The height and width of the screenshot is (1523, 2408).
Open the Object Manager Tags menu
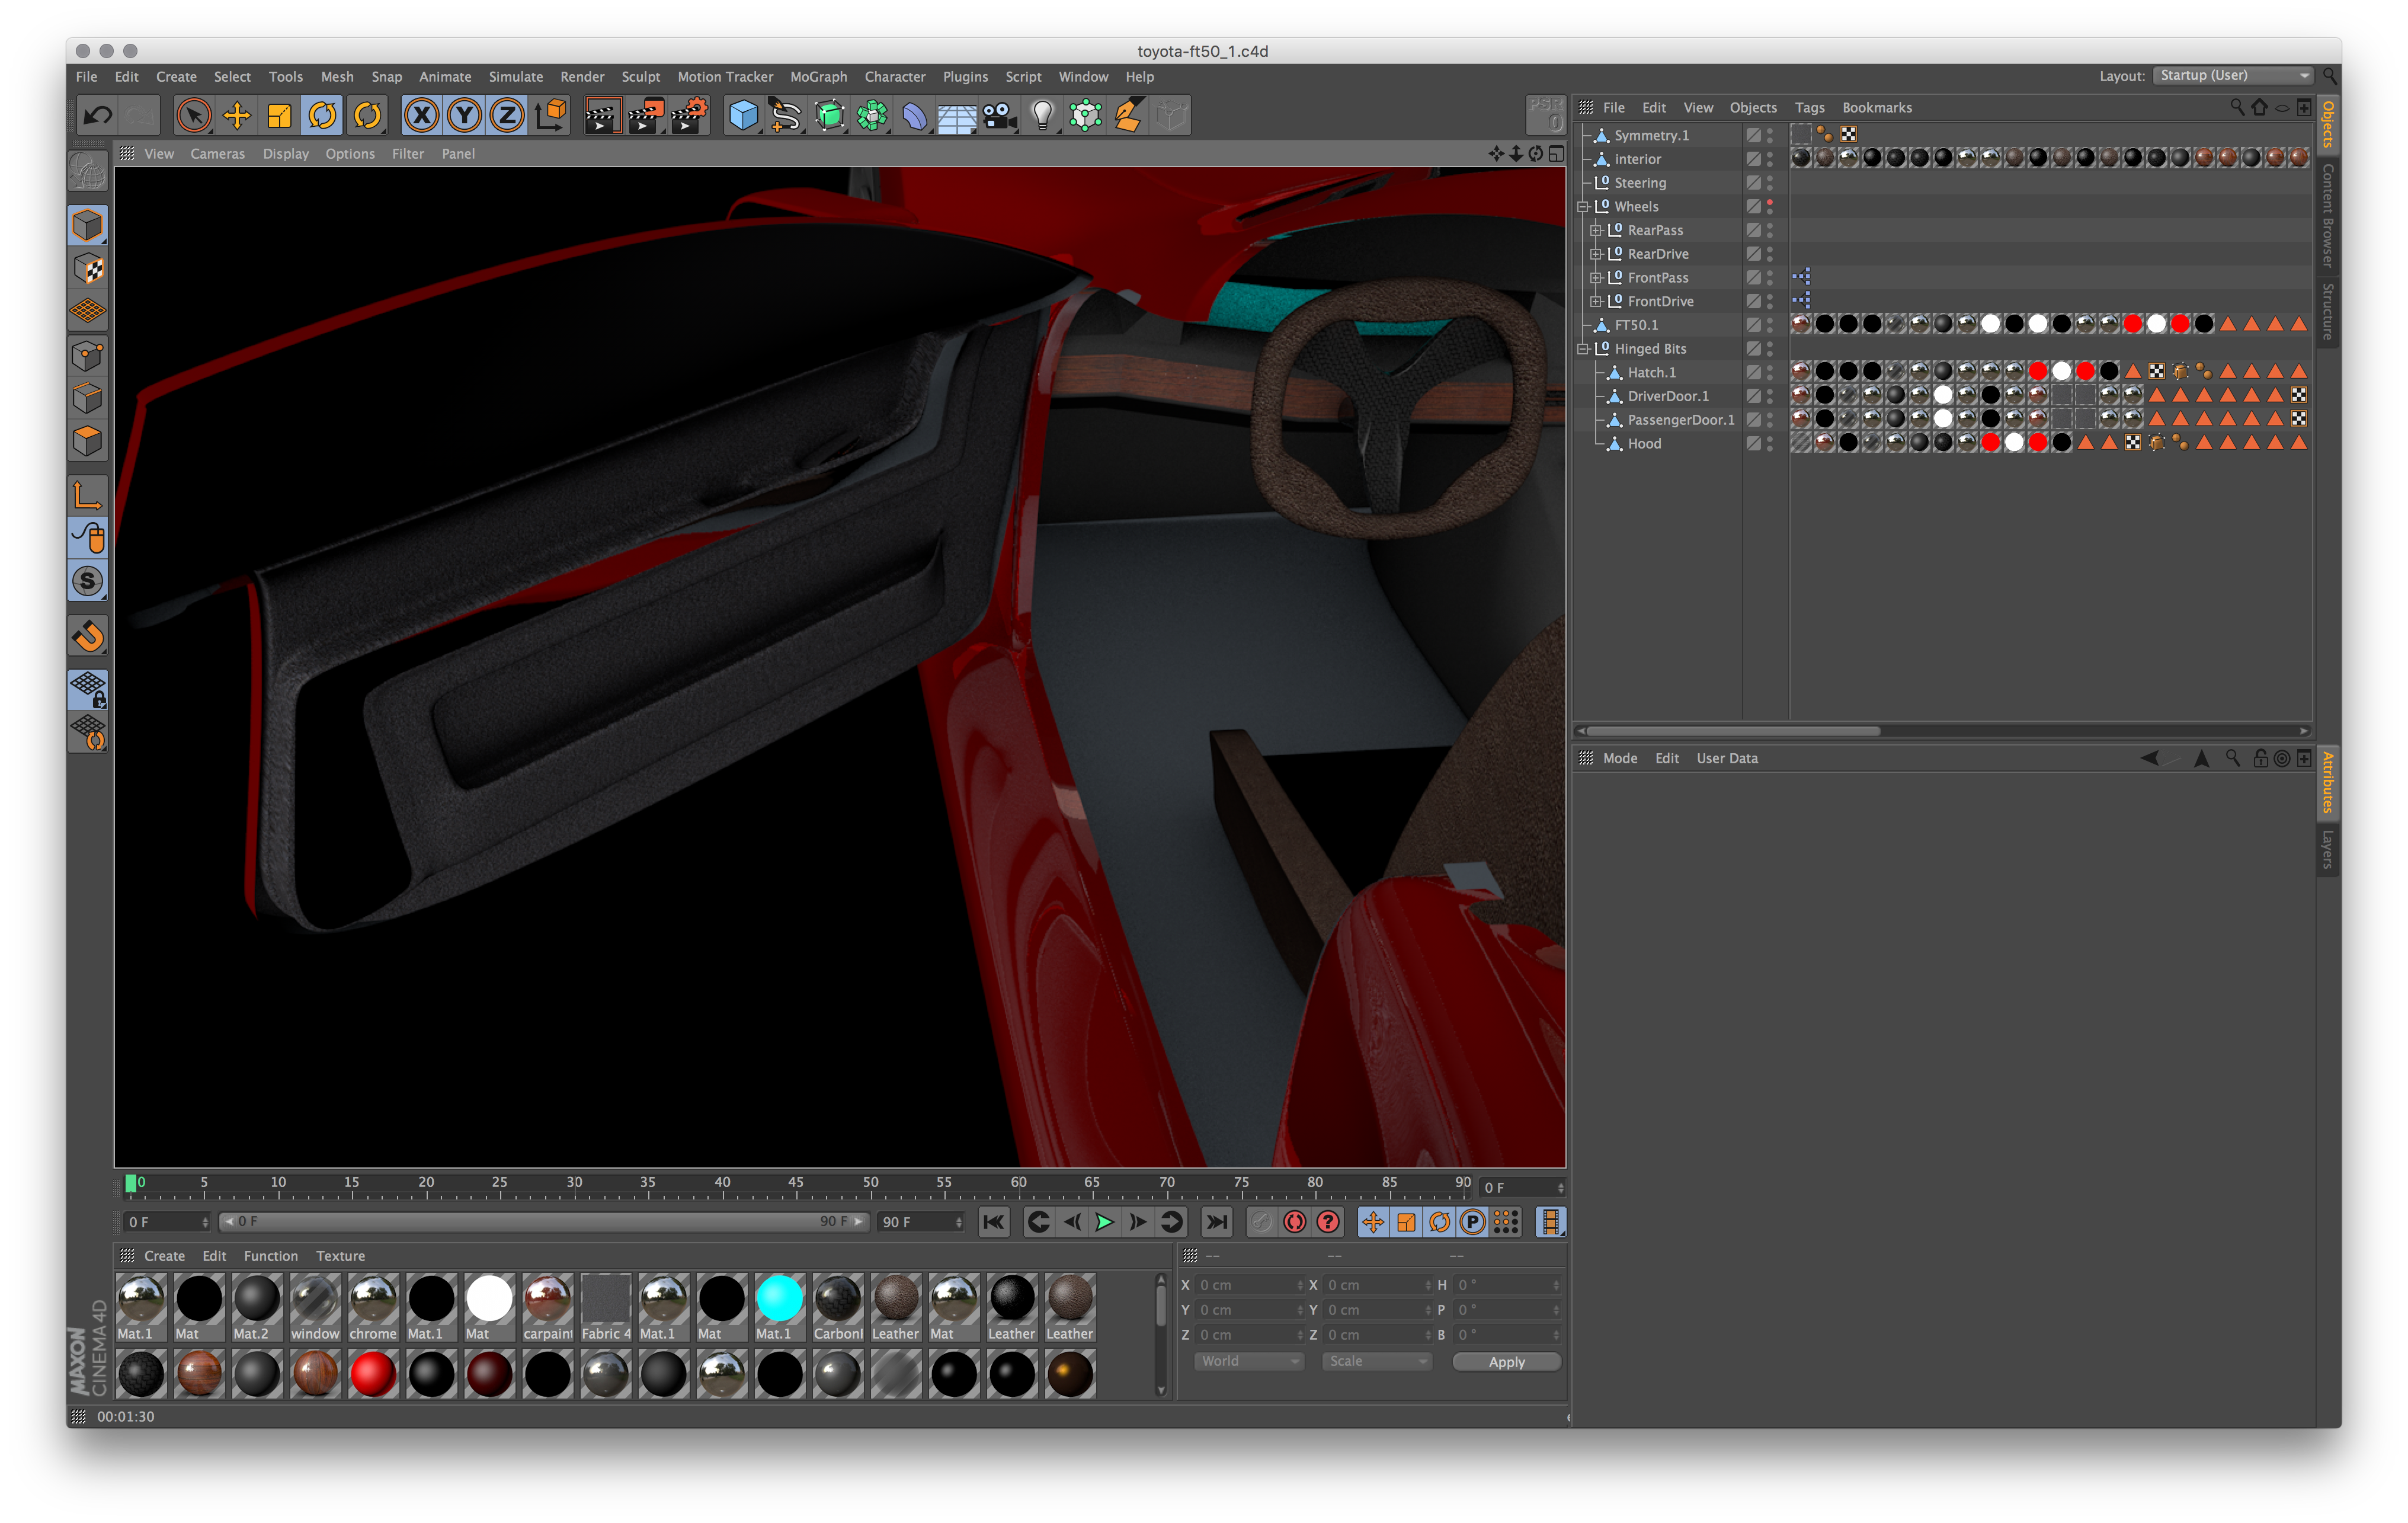point(1809,108)
